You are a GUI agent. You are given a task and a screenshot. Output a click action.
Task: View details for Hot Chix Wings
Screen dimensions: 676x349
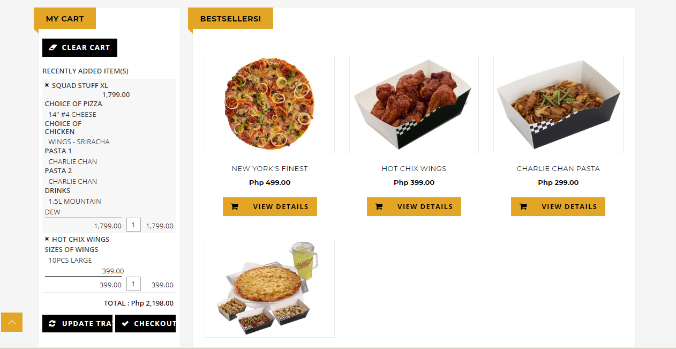[414, 206]
